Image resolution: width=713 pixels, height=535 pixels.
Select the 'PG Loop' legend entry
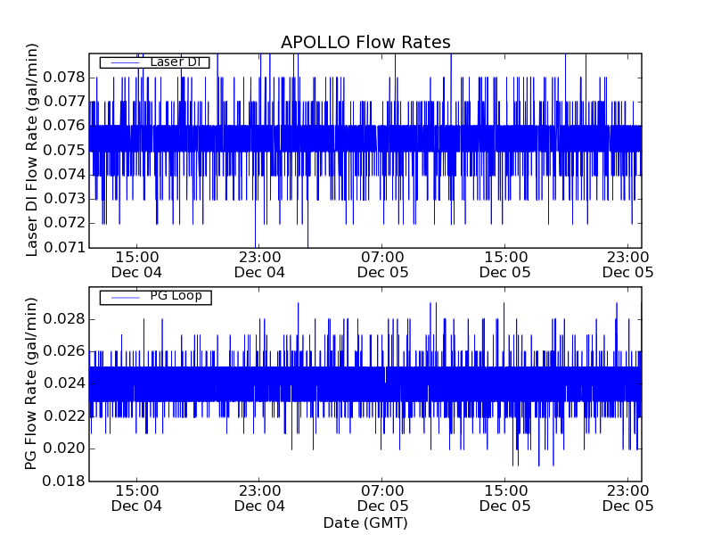coord(155,297)
